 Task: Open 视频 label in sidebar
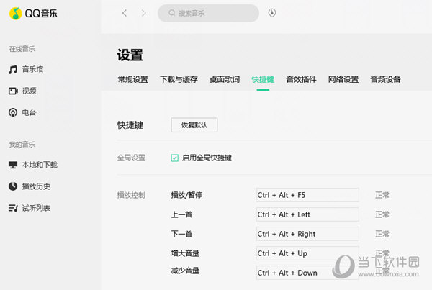point(30,91)
